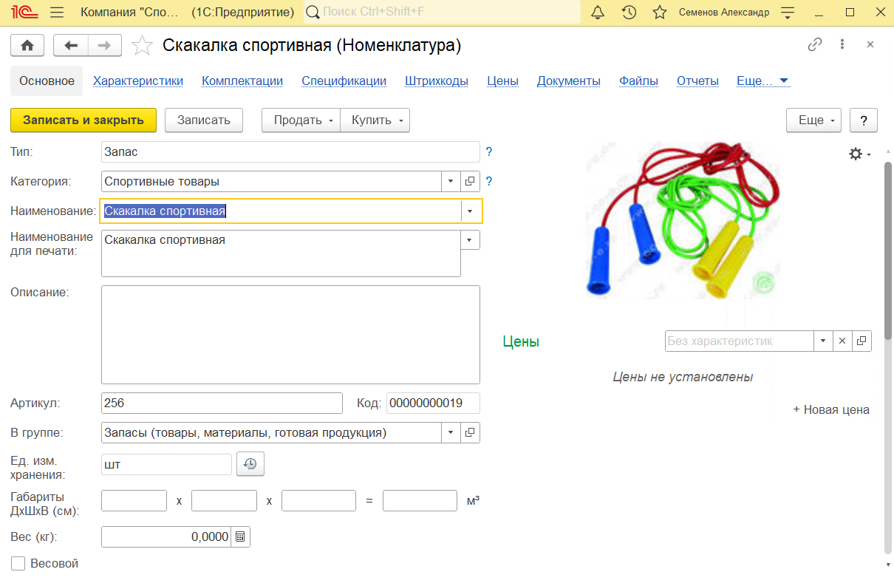The width and height of the screenshot is (894, 586).
Task: Open form's three-dot more menu
Action: [x=842, y=44]
